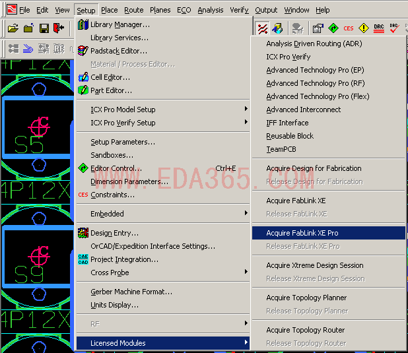Open the Verify menu
Screen dimensions: 408x353
(239, 10)
